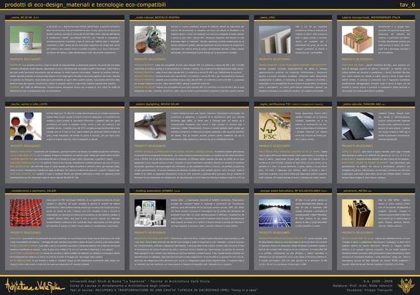Open the LIVOS paint cans image
420x295 pixels.
pos(26,126)
